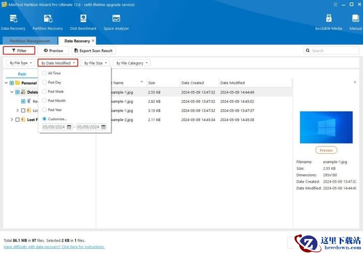363x253 pixels.
Task: Click the created date 2024-05-09 14:45:34
Action: click(198, 120)
